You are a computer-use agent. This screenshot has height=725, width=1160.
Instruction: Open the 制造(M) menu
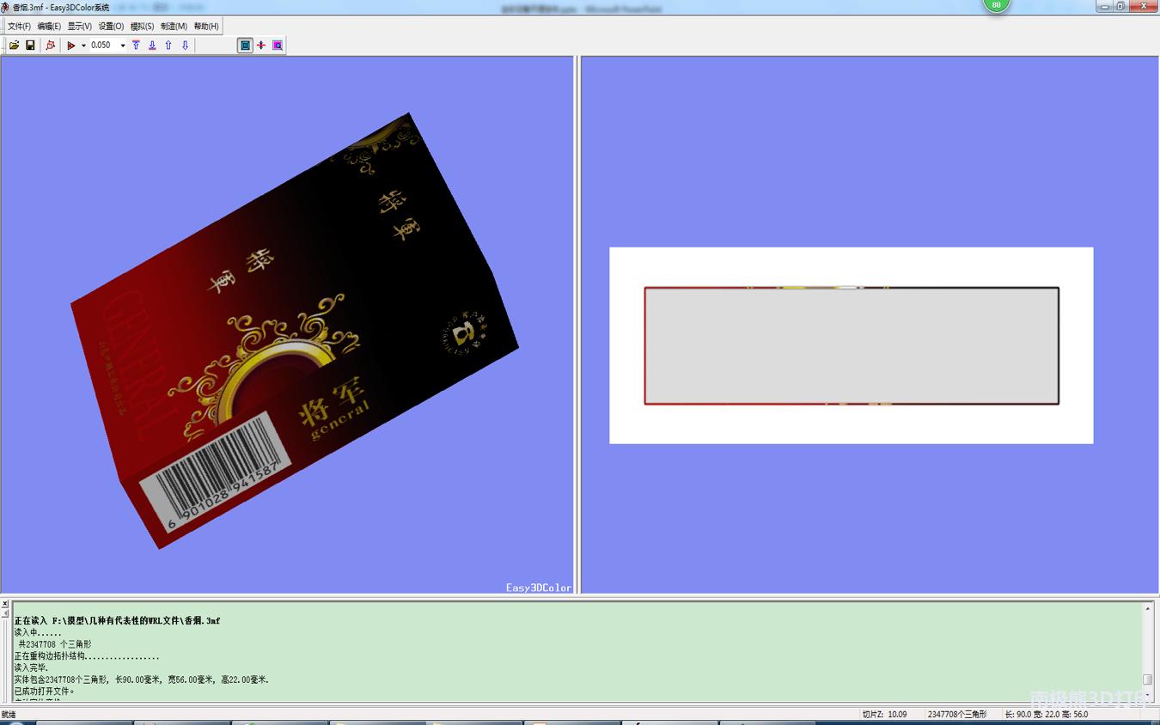pyautogui.click(x=174, y=26)
